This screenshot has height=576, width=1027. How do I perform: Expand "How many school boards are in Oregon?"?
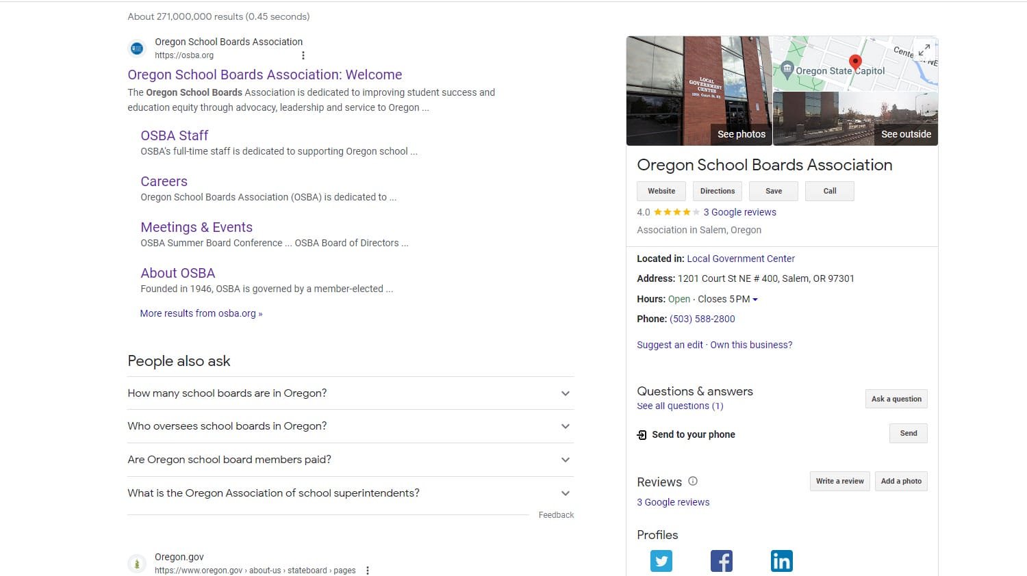(x=566, y=393)
